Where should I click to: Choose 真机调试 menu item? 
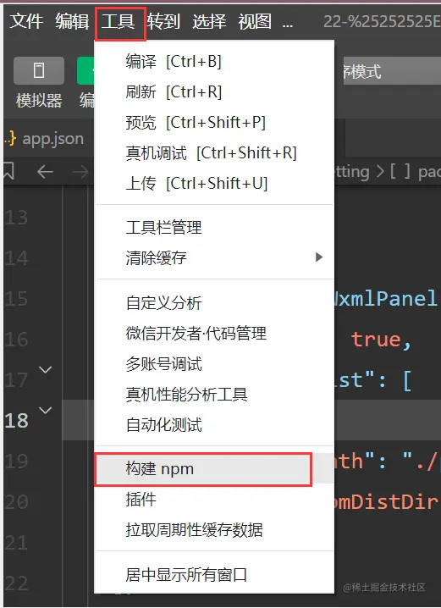(x=212, y=152)
